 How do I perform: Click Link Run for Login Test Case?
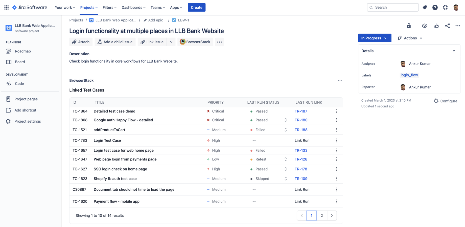coord(302,140)
